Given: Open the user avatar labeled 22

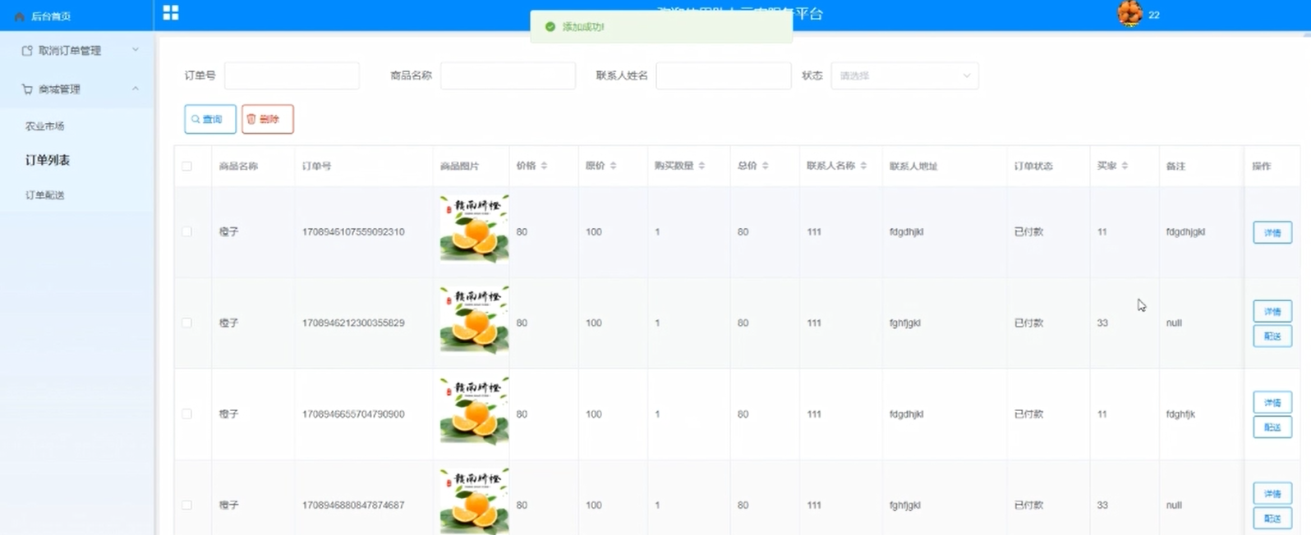Looking at the screenshot, I should [x=1130, y=14].
